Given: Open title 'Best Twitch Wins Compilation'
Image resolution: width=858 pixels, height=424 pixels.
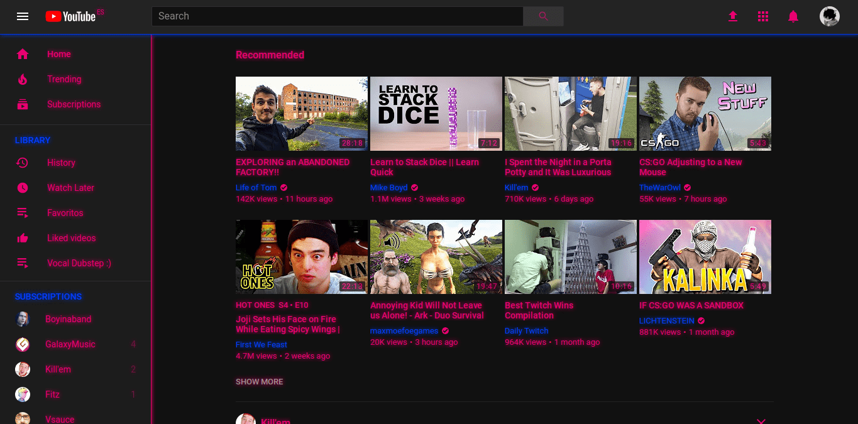Looking at the screenshot, I should 539,310.
